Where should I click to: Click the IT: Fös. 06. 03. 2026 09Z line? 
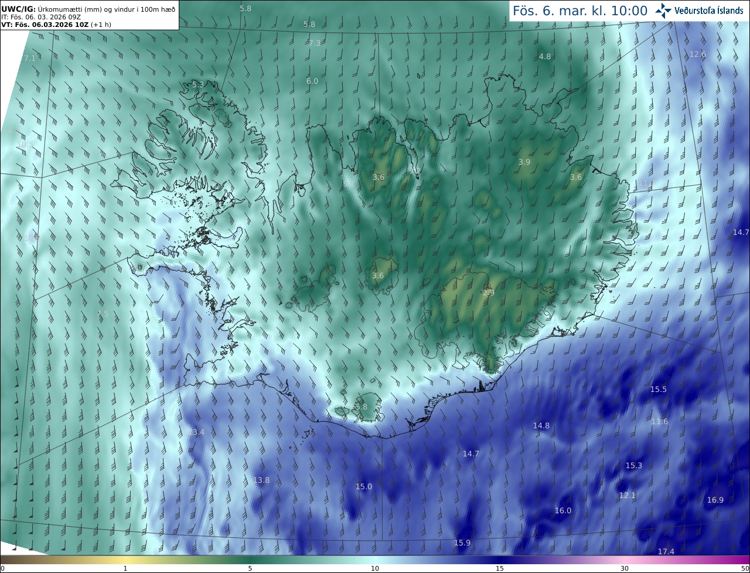click(41, 16)
